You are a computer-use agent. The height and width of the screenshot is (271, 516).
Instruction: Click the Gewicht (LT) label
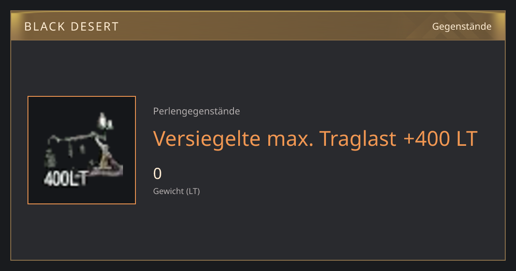[x=176, y=191]
